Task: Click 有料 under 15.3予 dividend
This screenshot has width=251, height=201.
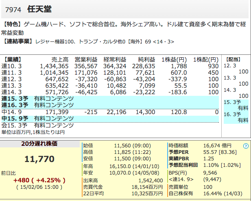Action: (243, 108)
